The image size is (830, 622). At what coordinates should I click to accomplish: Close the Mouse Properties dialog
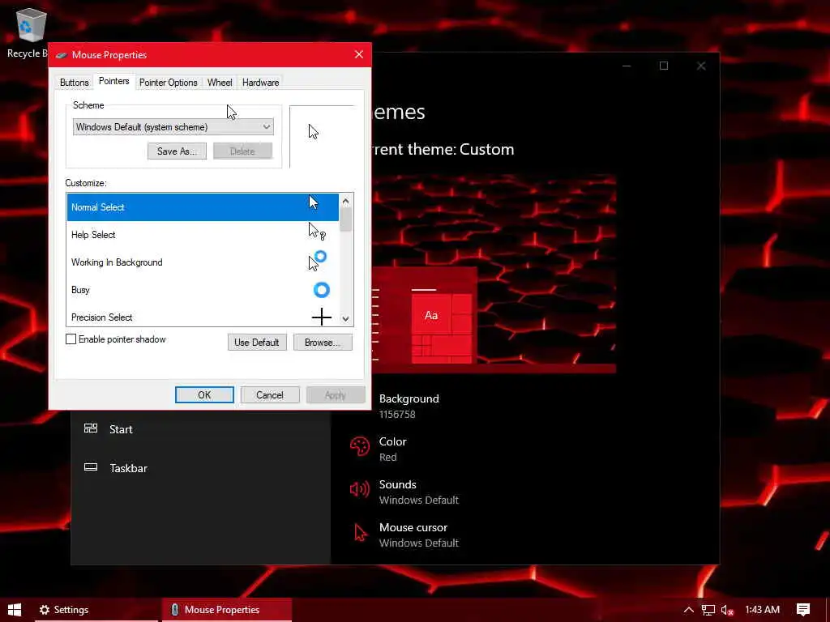(359, 54)
